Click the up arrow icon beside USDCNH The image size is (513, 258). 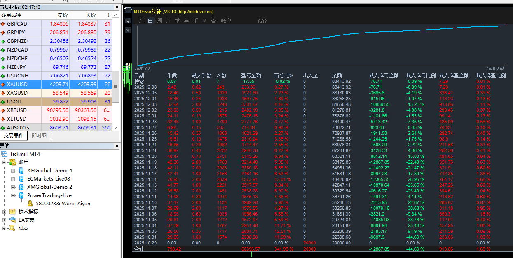tap(3, 76)
